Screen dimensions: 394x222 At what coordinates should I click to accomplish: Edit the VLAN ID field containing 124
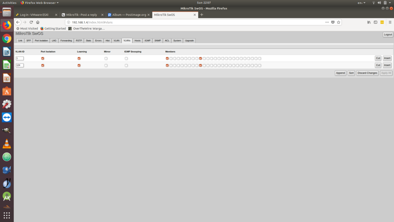[20, 65]
